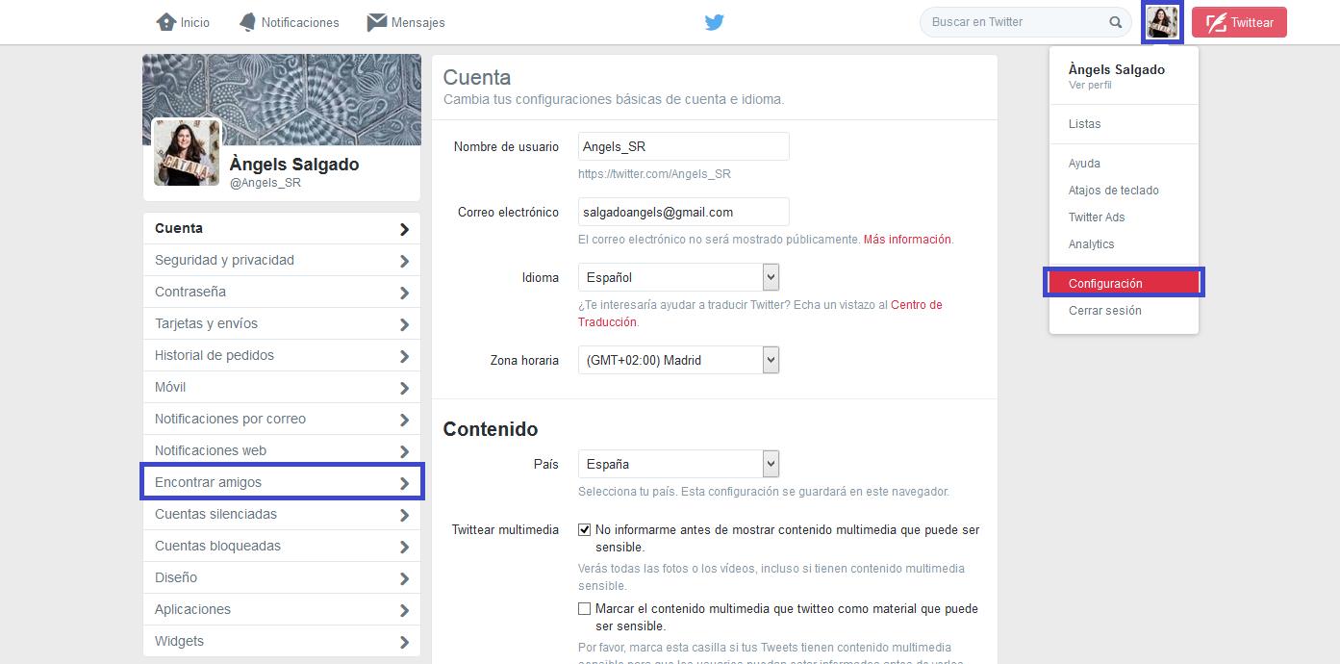The image size is (1340, 664).
Task: Click the search magnifier icon
Action: [x=1116, y=22]
